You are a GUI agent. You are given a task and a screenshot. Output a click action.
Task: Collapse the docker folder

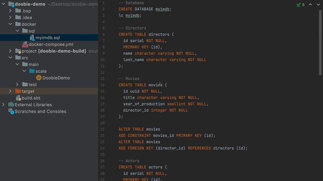click(x=10, y=24)
